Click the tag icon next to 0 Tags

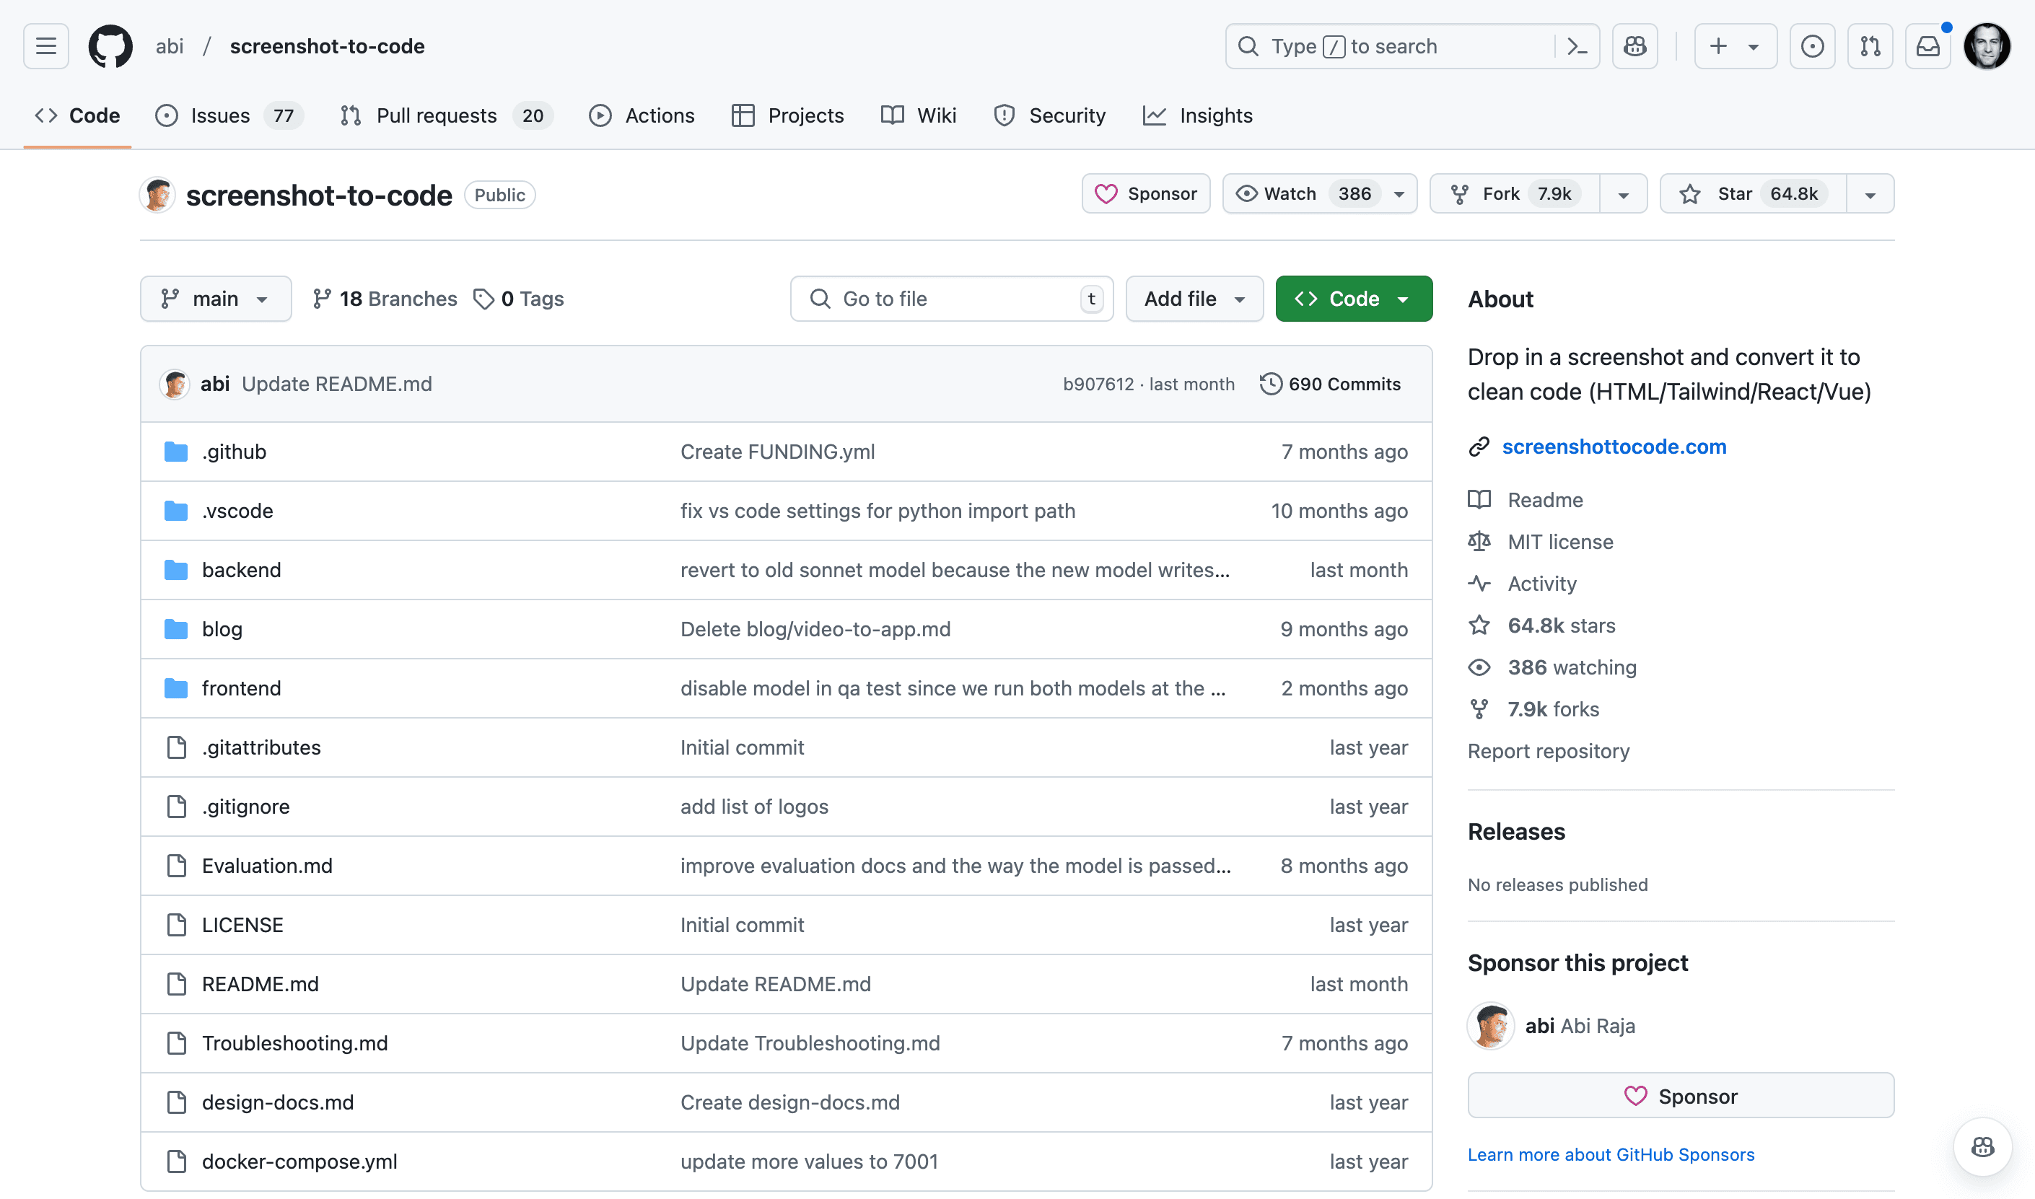483,300
